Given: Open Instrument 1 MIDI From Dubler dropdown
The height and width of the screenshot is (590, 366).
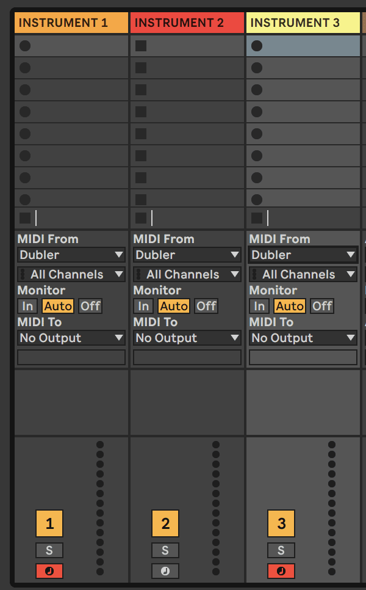Looking at the screenshot, I should (71, 255).
